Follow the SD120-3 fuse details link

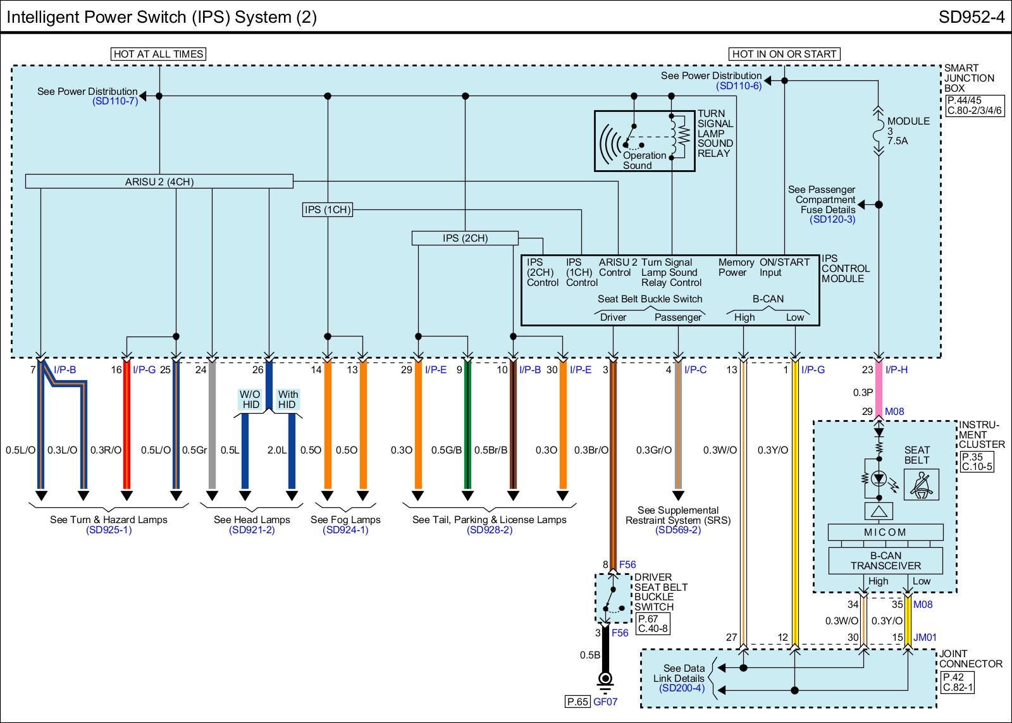(x=832, y=219)
